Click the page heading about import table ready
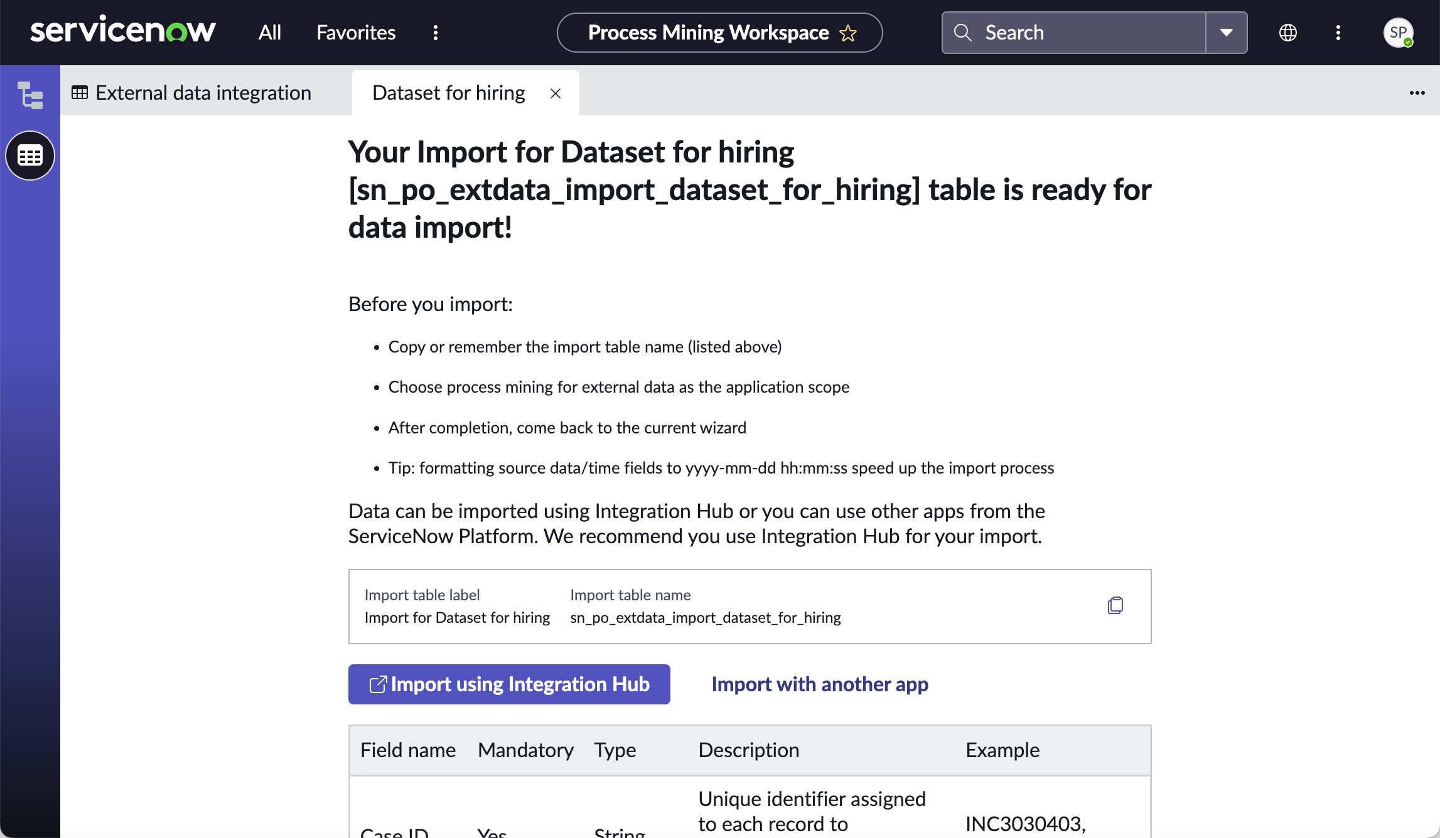 750,189
